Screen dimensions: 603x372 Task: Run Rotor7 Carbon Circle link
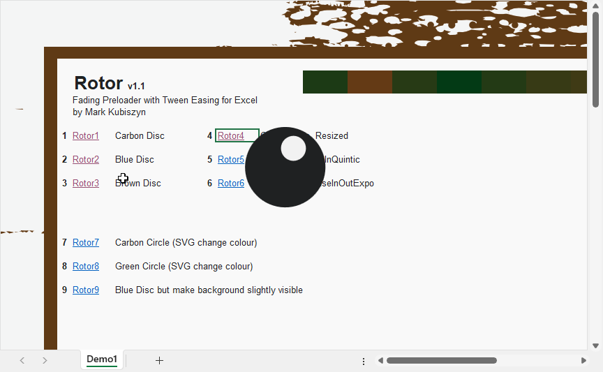coord(86,243)
